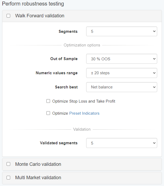Open the Validated segments dropdown
Screen dimensions: 164x186
(122, 143)
